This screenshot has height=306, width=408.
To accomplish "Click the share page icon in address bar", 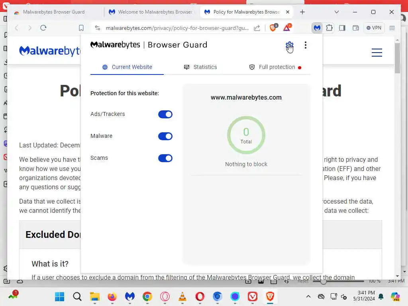I will click(257, 28).
